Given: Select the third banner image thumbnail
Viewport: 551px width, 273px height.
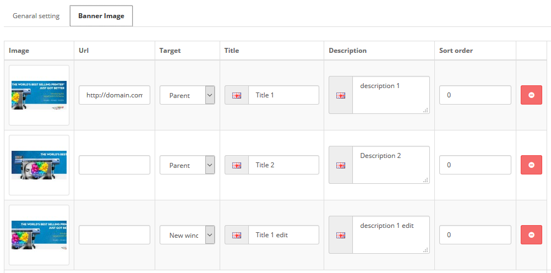Looking at the screenshot, I should (x=39, y=235).
